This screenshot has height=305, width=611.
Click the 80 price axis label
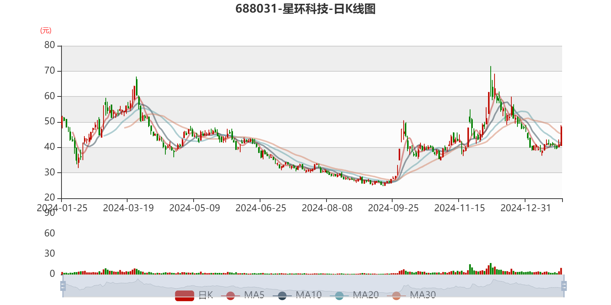pyautogui.click(x=50, y=45)
